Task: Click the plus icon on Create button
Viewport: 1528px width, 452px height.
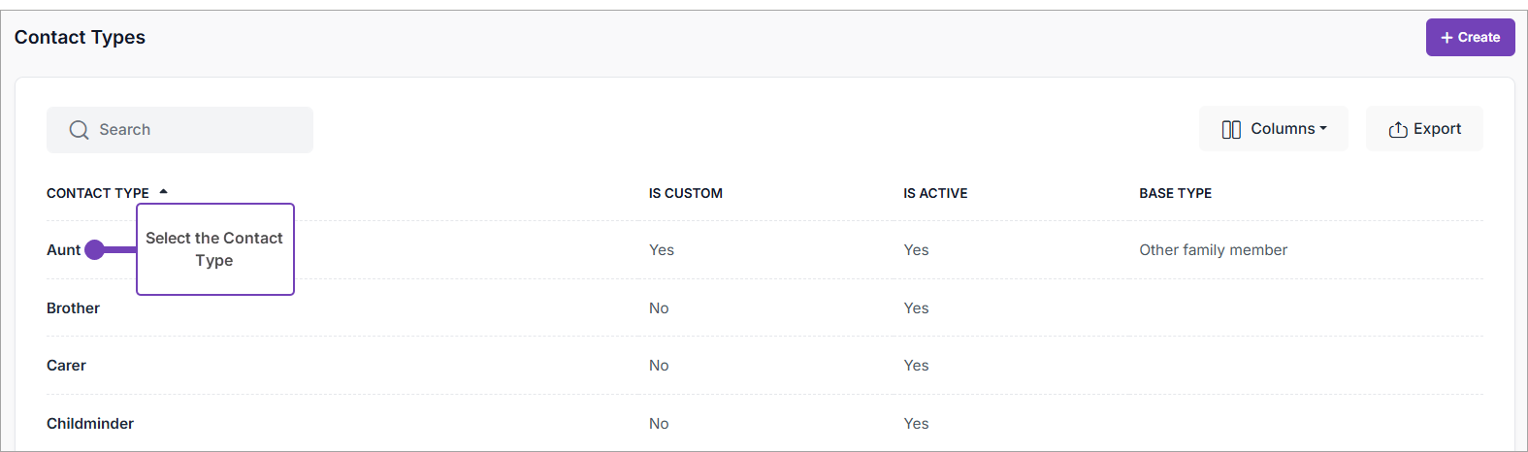Action: tap(1447, 38)
